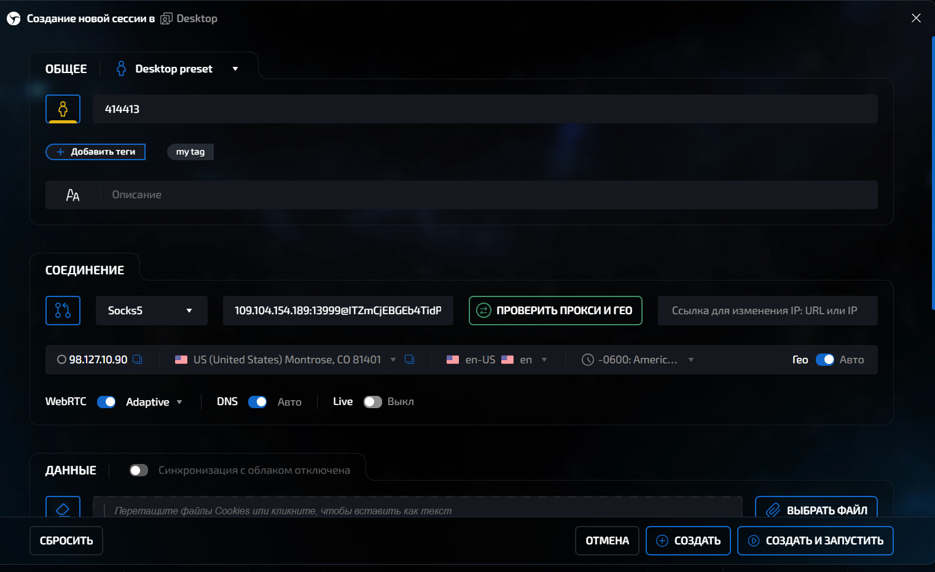Copy the Montrose geolocation value
The image size is (935, 572).
point(409,360)
